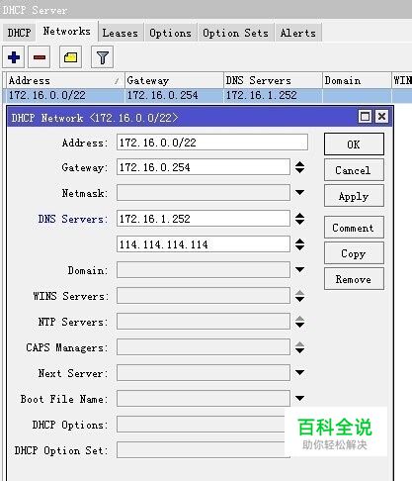The height and width of the screenshot is (481, 412).
Task: Switch to the DHCP tab
Action: click(x=19, y=33)
